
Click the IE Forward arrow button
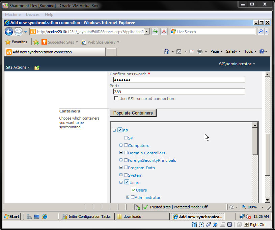pos(18,32)
